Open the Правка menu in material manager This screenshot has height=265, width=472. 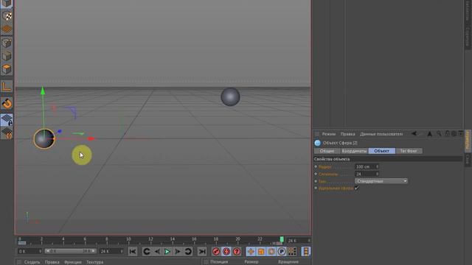(52, 262)
